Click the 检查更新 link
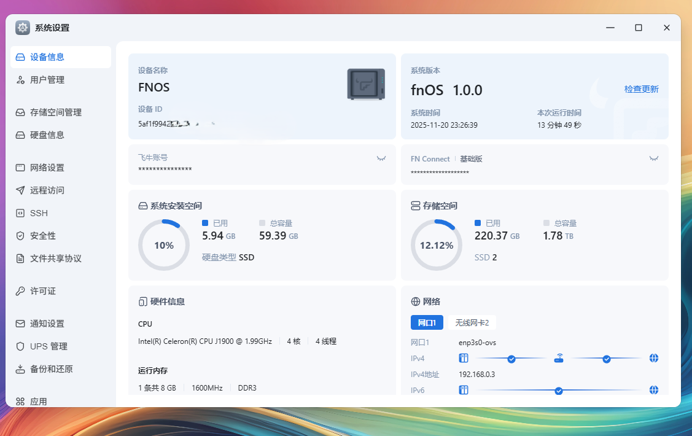Screen dimensions: 692x436 [x=641, y=89]
